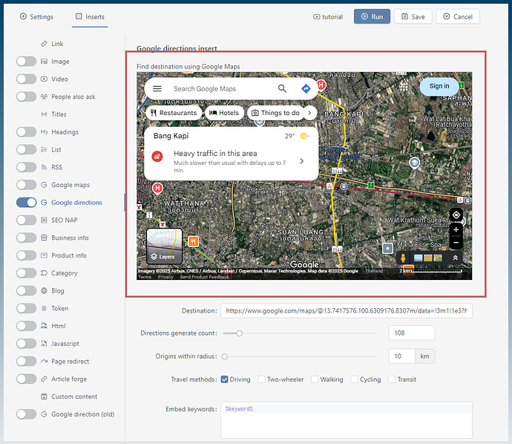
Task: Click the Image picture icon in sidebar
Action: [44, 62]
